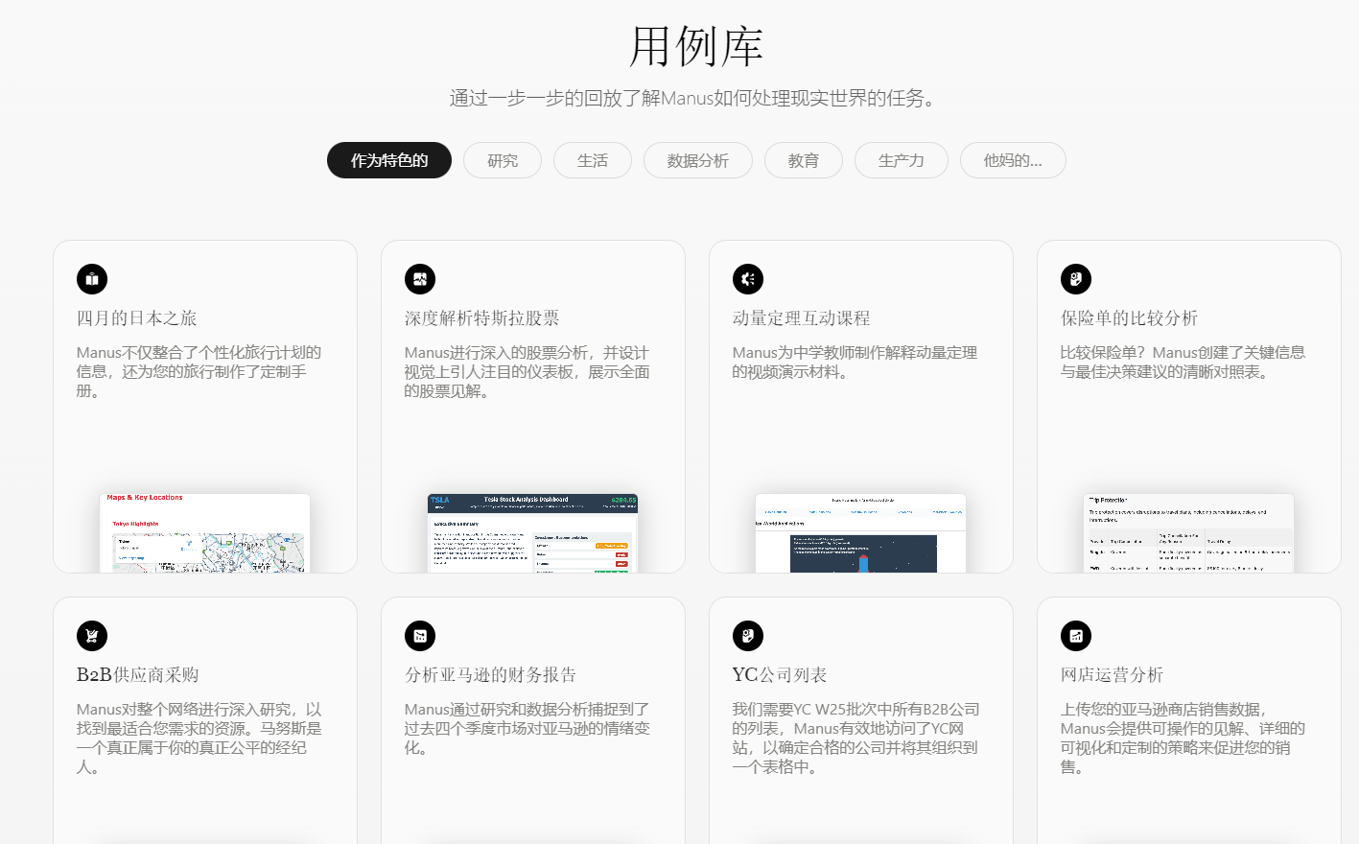Click the 用例库 page heading
The width and height of the screenshot is (1359, 844).
[696, 46]
